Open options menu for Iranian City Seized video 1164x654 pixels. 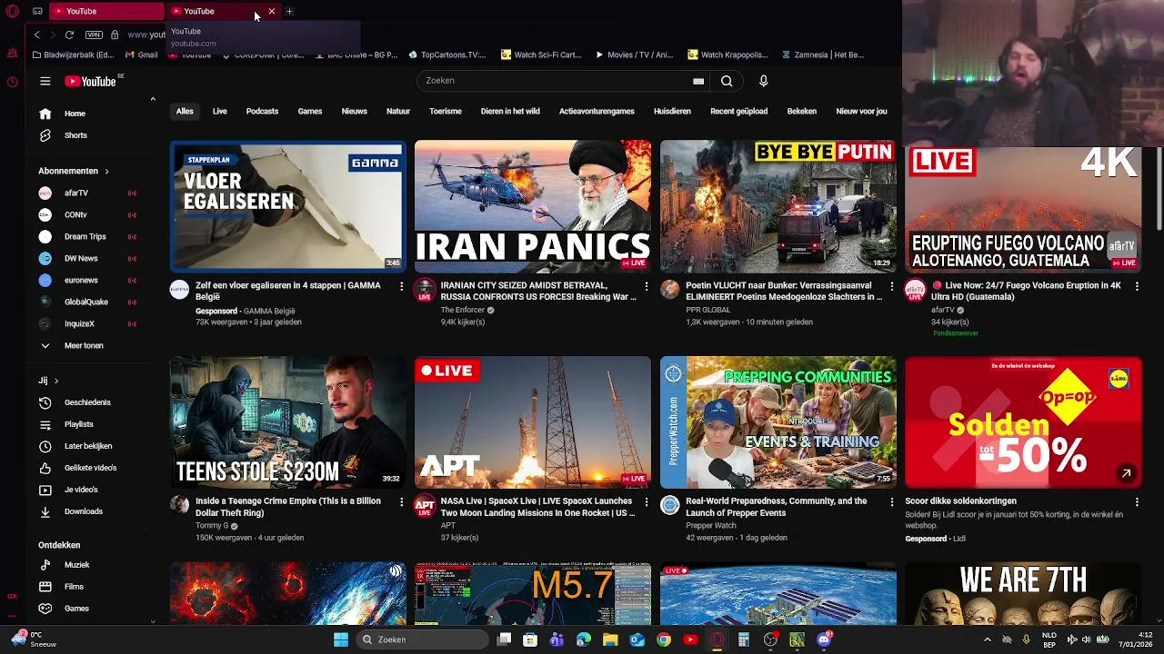click(647, 285)
